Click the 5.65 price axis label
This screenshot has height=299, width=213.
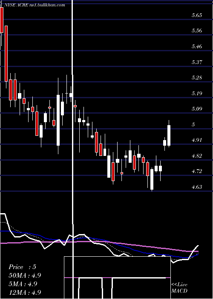point(197,15)
